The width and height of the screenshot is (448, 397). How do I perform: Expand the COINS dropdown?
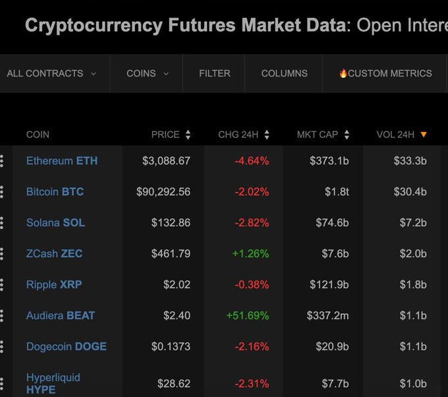[147, 73]
